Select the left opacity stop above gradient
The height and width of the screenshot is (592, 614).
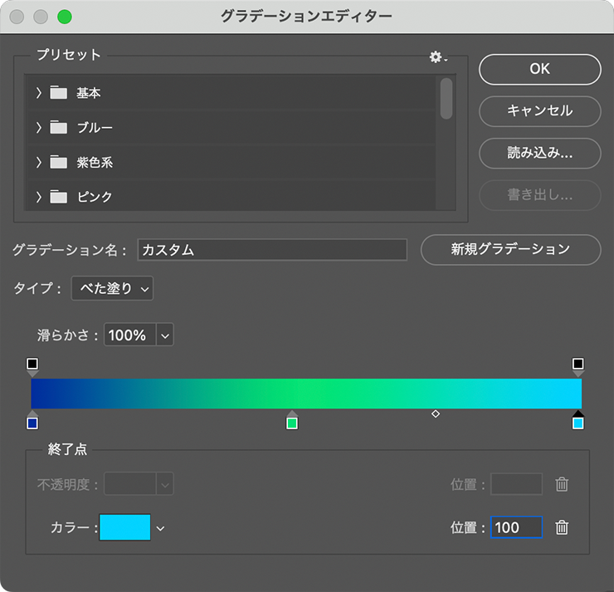(32, 364)
